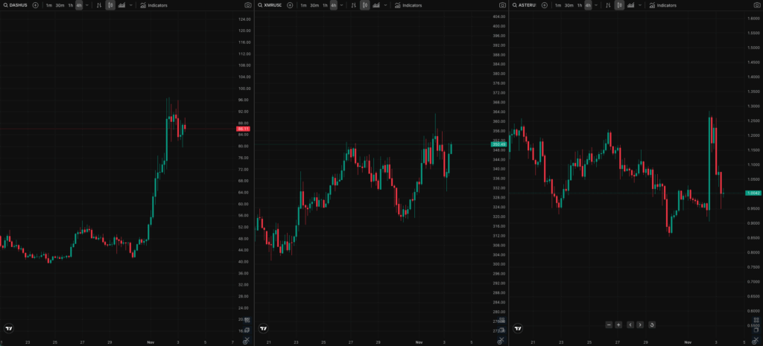Click the 100.00 price level on DASH axis
The image size is (763, 346).
point(244,89)
